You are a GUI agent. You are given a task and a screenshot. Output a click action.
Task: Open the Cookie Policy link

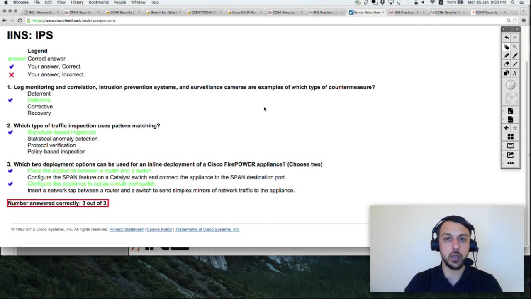tap(159, 229)
